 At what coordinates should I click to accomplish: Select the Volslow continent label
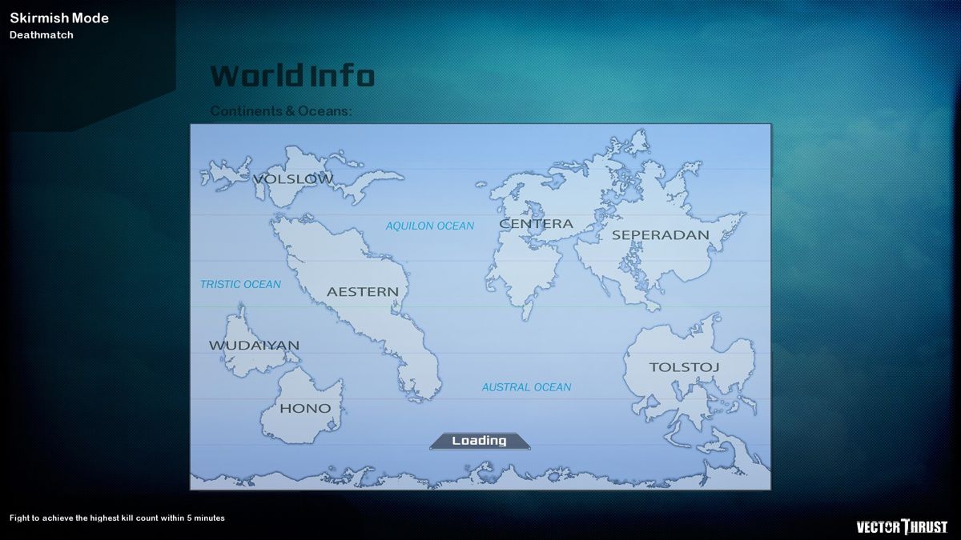293,179
